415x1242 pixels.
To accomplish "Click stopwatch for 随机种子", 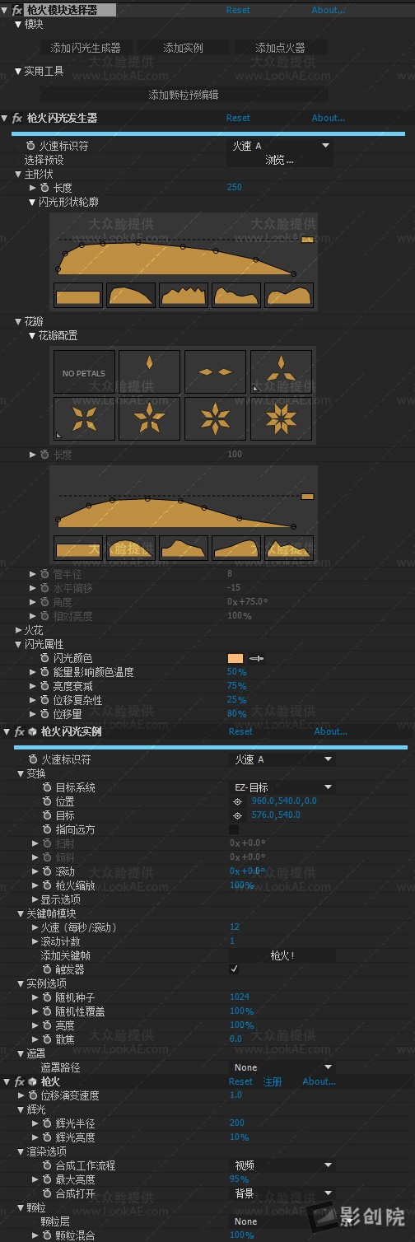I will pyautogui.click(x=47, y=997).
